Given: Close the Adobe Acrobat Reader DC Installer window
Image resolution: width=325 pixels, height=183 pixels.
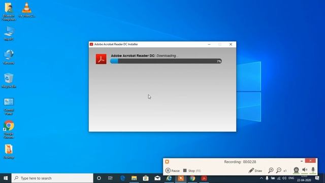Looking at the screenshot, I should [231, 44].
